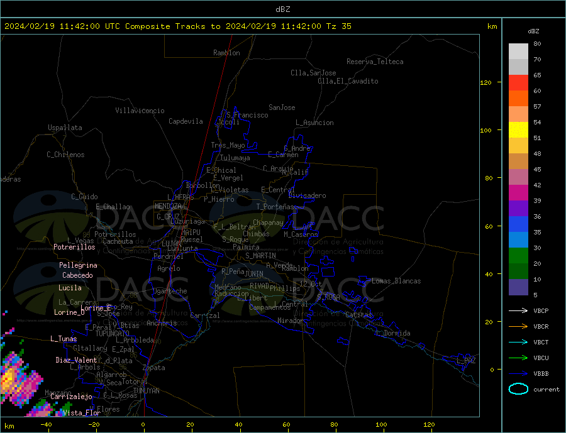
Task: Click the Mirador label
Action: pyautogui.click(x=291, y=321)
